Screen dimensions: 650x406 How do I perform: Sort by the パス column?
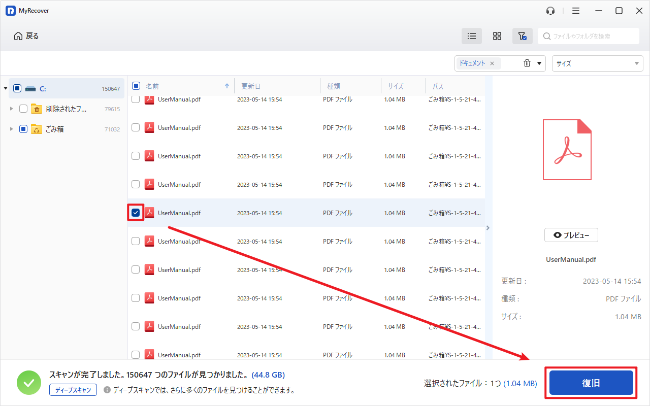coord(438,86)
